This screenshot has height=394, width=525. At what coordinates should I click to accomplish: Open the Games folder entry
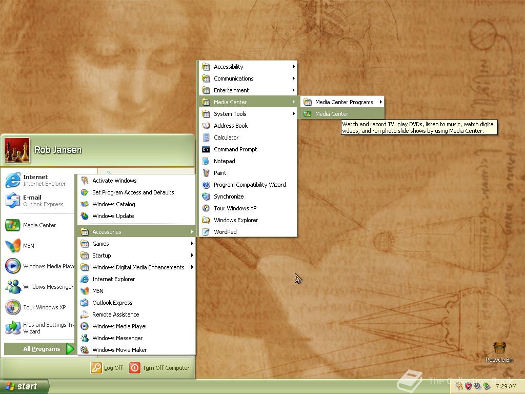click(136, 244)
